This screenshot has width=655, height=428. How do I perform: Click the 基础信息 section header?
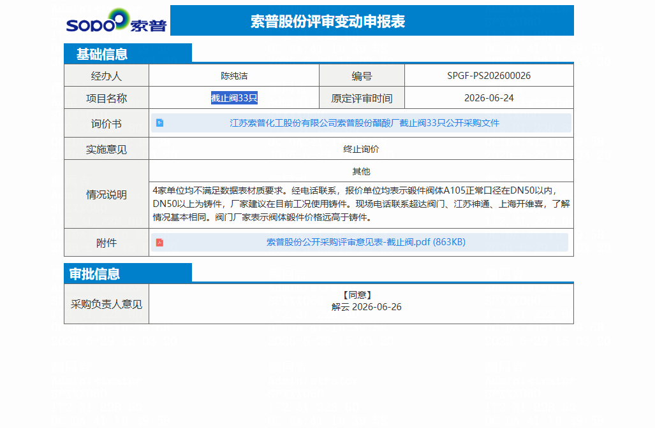tap(128, 53)
